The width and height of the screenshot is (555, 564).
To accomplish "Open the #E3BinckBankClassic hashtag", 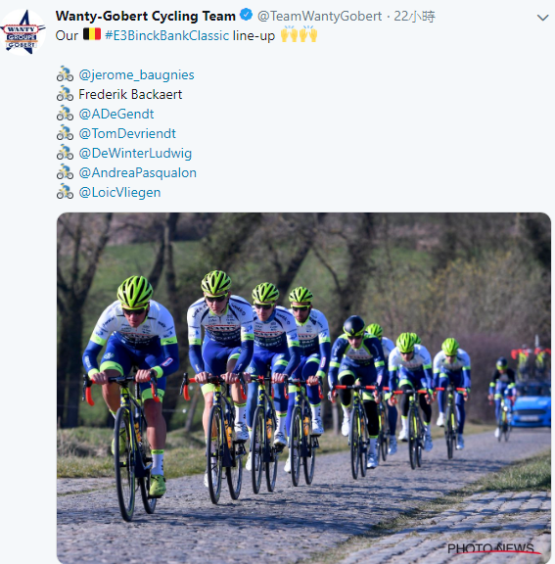I will coord(166,35).
